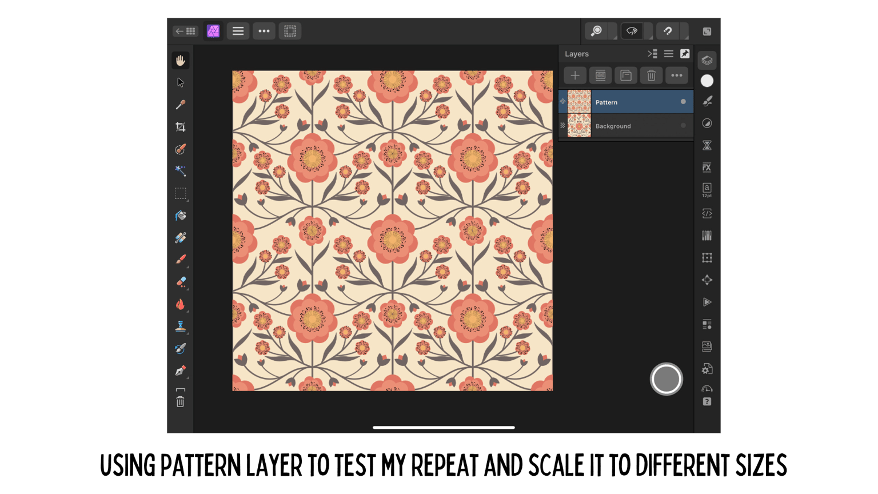The image size is (878, 494).
Task: Open the History play-arrow studio
Action: pyautogui.click(x=707, y=302)
